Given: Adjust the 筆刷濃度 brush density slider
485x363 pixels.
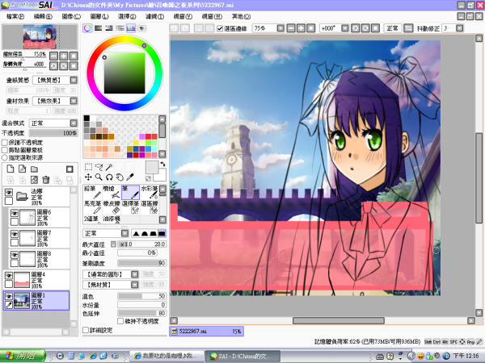Looking at the screenshot, I should (141, 263).
